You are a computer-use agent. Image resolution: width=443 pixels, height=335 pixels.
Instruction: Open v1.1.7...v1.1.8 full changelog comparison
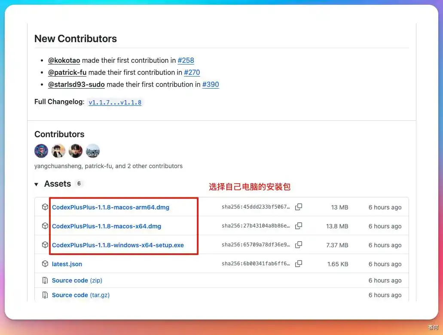click(x=115, y=102)
